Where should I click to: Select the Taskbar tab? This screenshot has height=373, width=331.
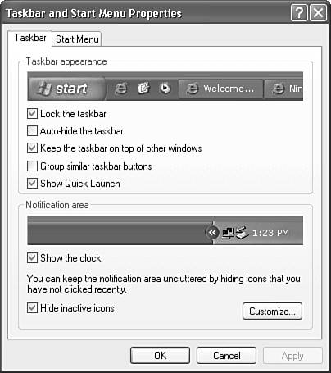pyautogui.click(x=30, y=38)
